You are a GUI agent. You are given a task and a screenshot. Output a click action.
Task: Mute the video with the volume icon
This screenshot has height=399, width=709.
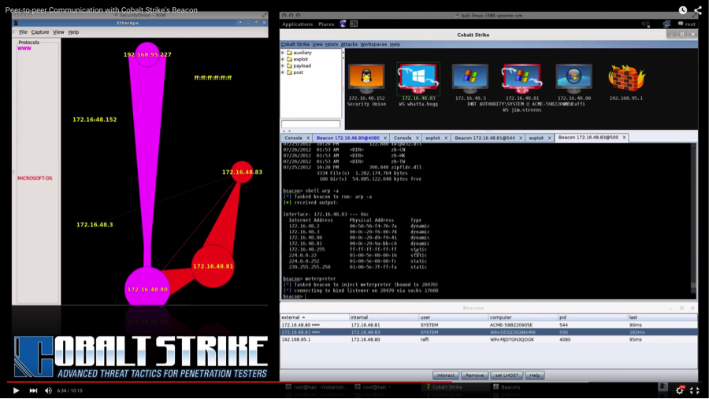[49, 390]
